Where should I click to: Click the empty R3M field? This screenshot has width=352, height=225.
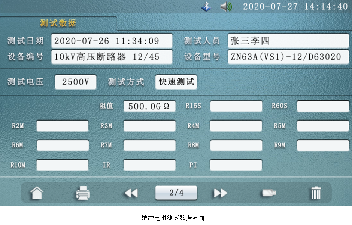(149, 126)
